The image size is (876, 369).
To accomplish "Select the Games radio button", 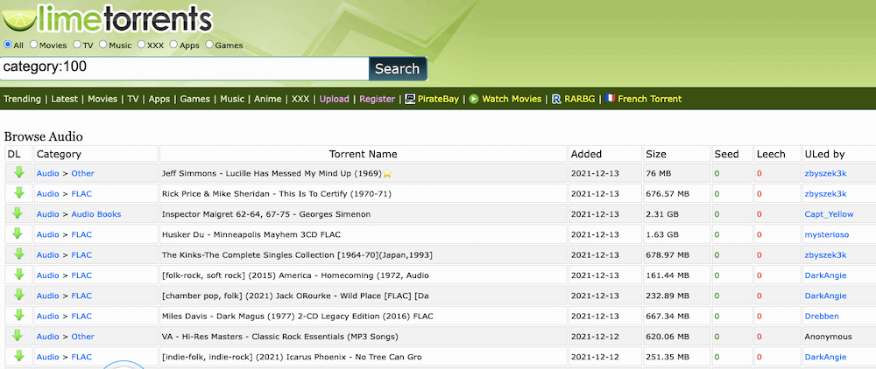I will pos(209,45).
